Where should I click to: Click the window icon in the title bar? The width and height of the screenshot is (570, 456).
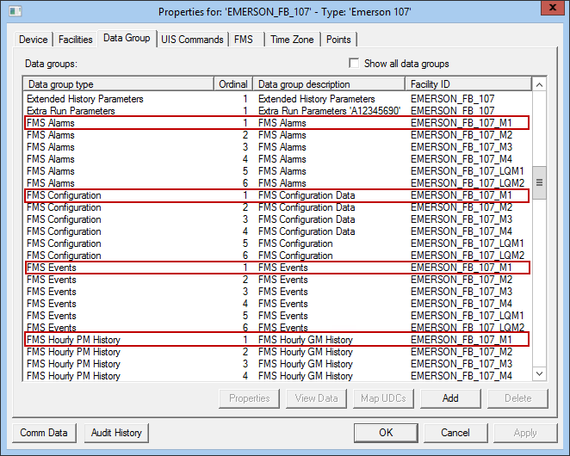click(15, 11)
